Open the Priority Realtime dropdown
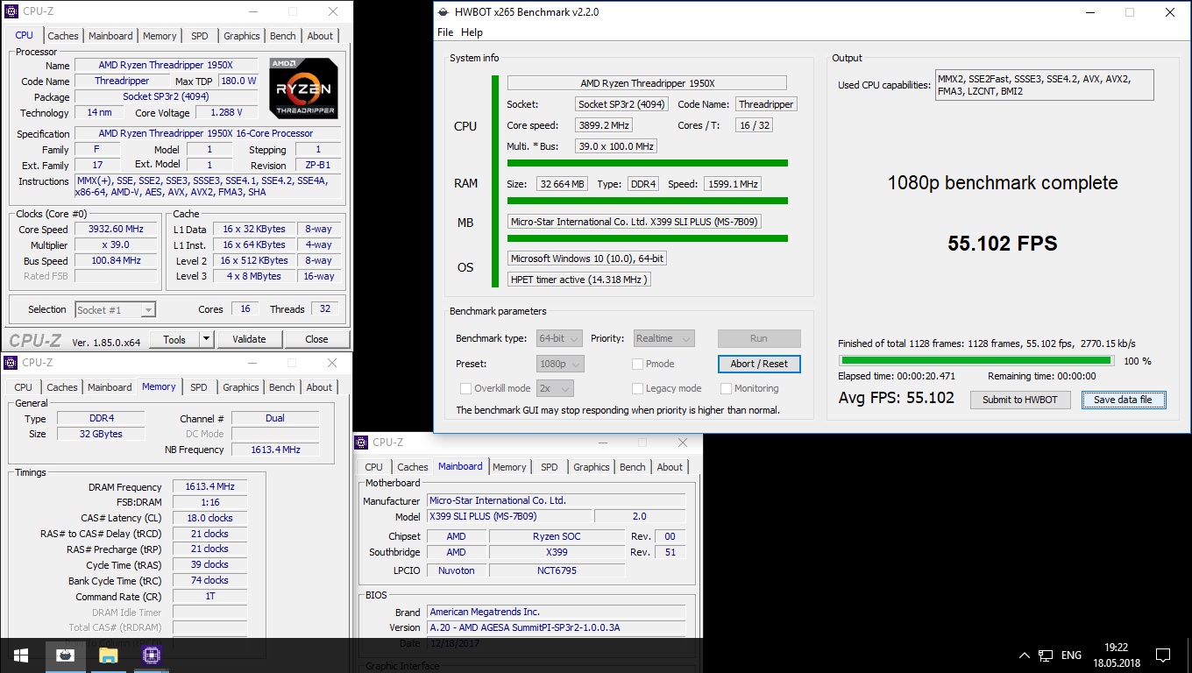 (663, 338)
